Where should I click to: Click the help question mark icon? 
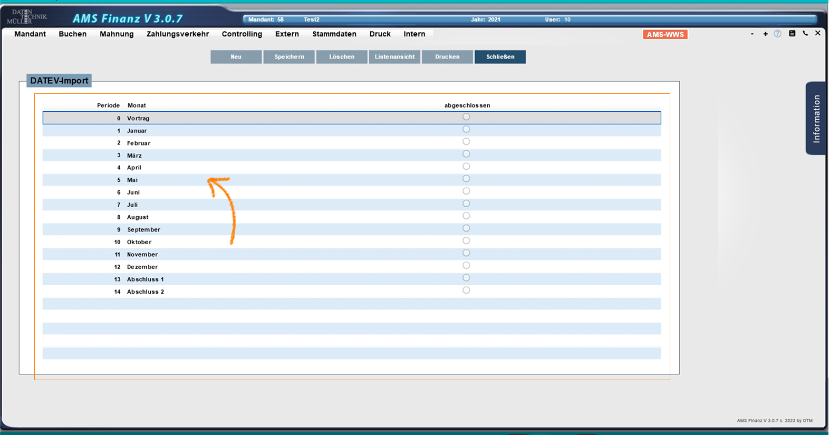[x=777, y=34]
